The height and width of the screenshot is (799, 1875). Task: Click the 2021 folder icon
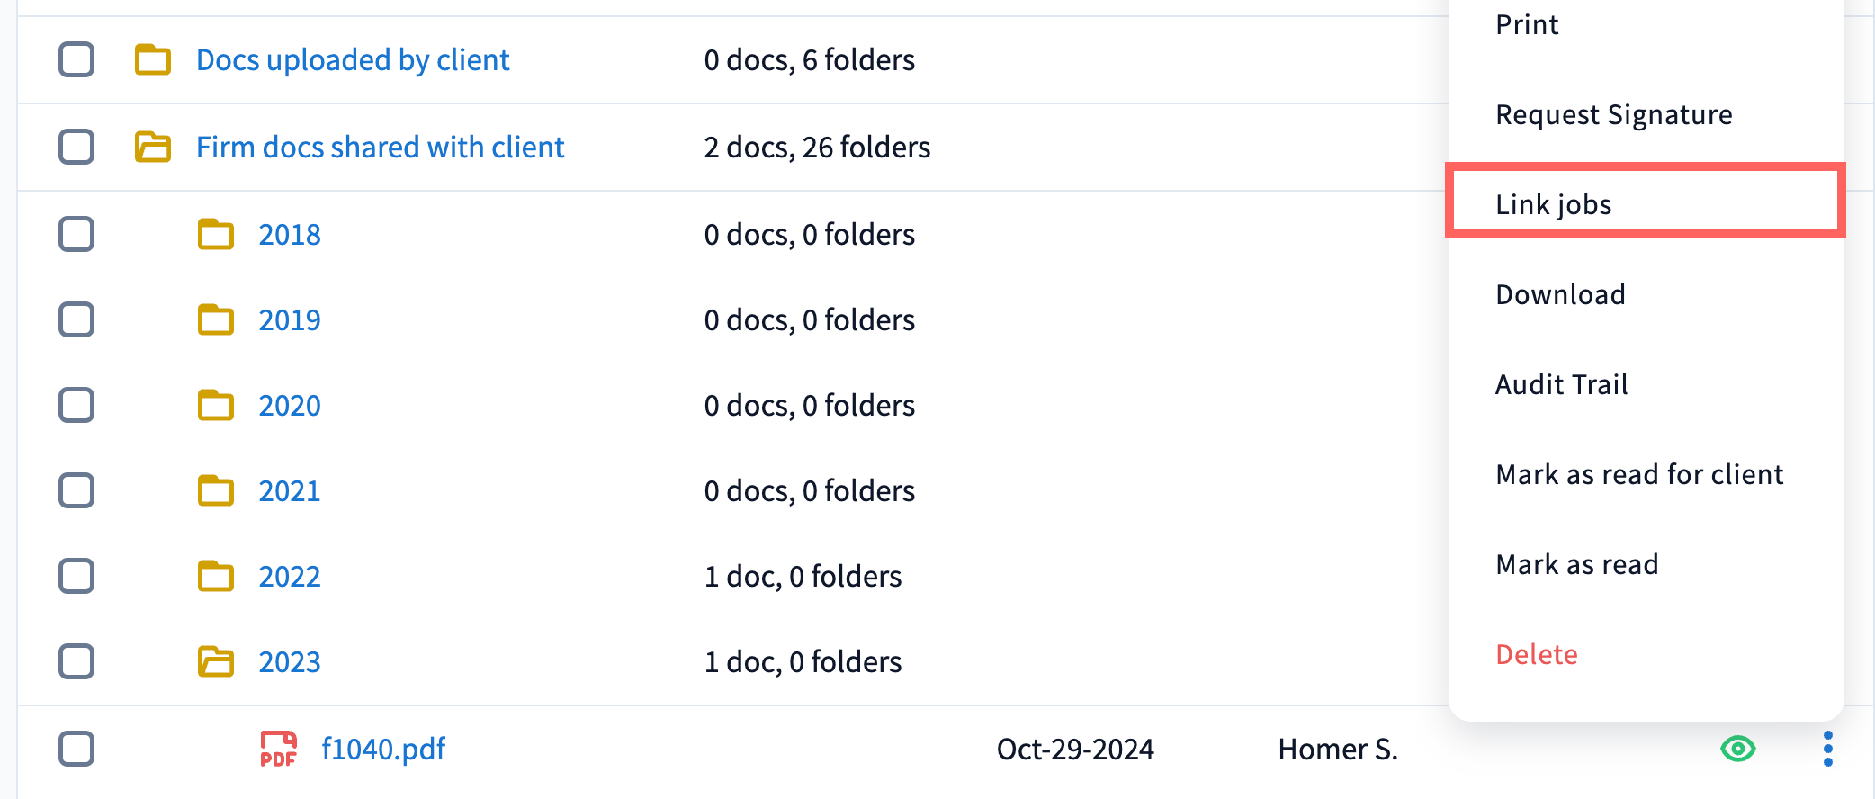coord(216,490)
